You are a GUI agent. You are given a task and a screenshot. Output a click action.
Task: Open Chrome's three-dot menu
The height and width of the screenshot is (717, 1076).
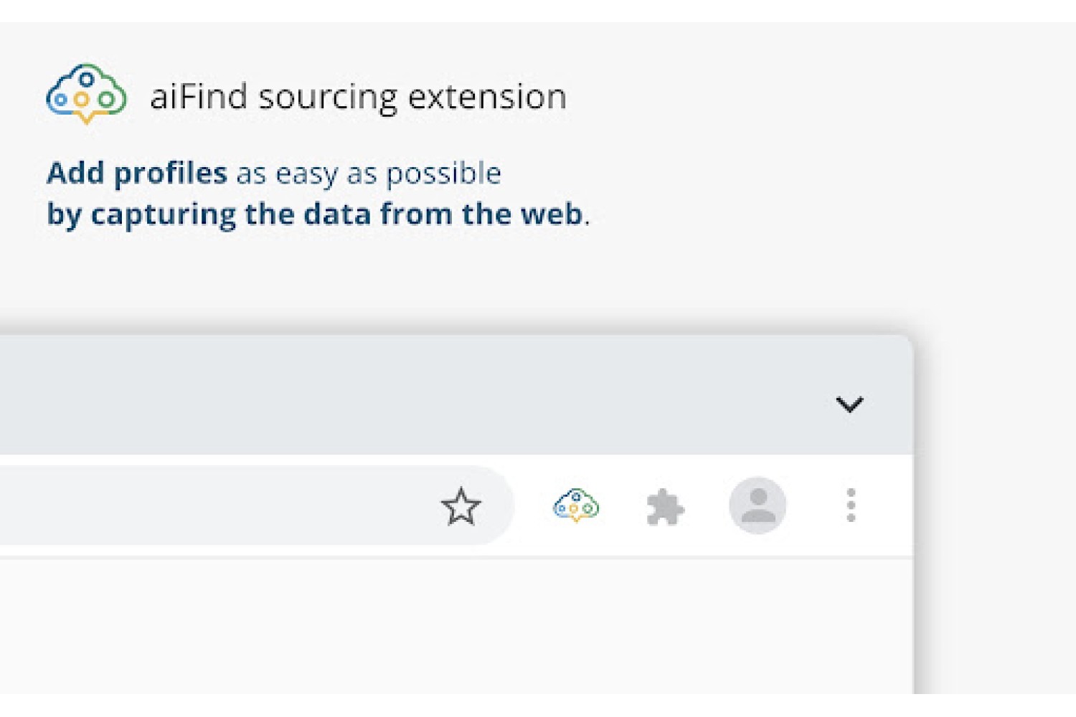[851, 505]
